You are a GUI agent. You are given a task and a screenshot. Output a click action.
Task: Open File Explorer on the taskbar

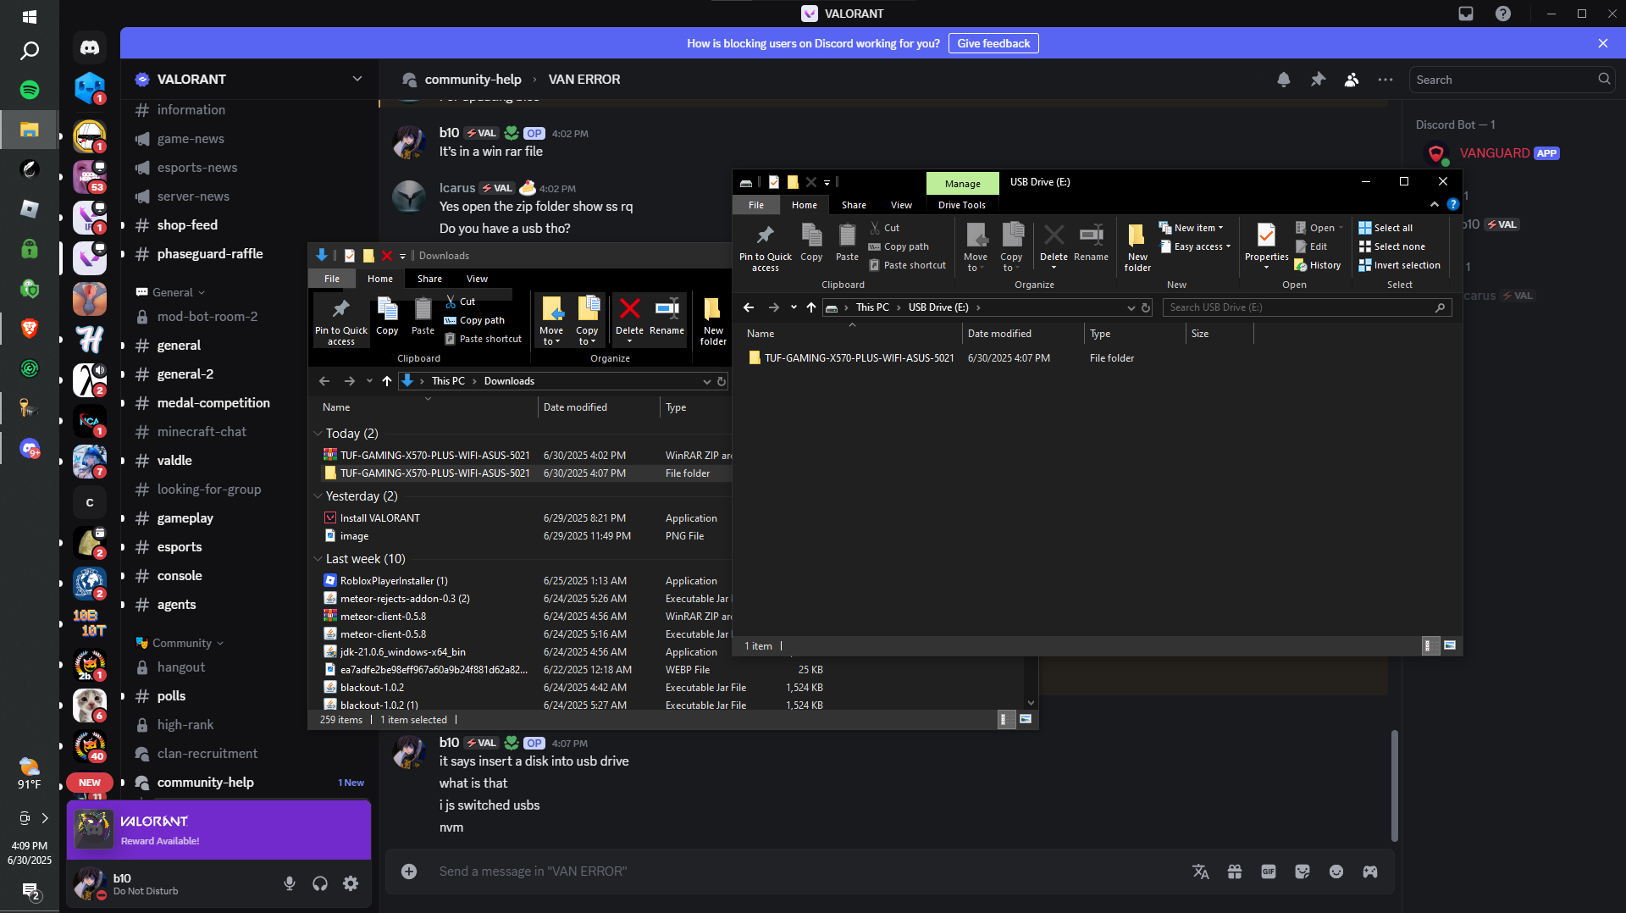coord(30,130)
